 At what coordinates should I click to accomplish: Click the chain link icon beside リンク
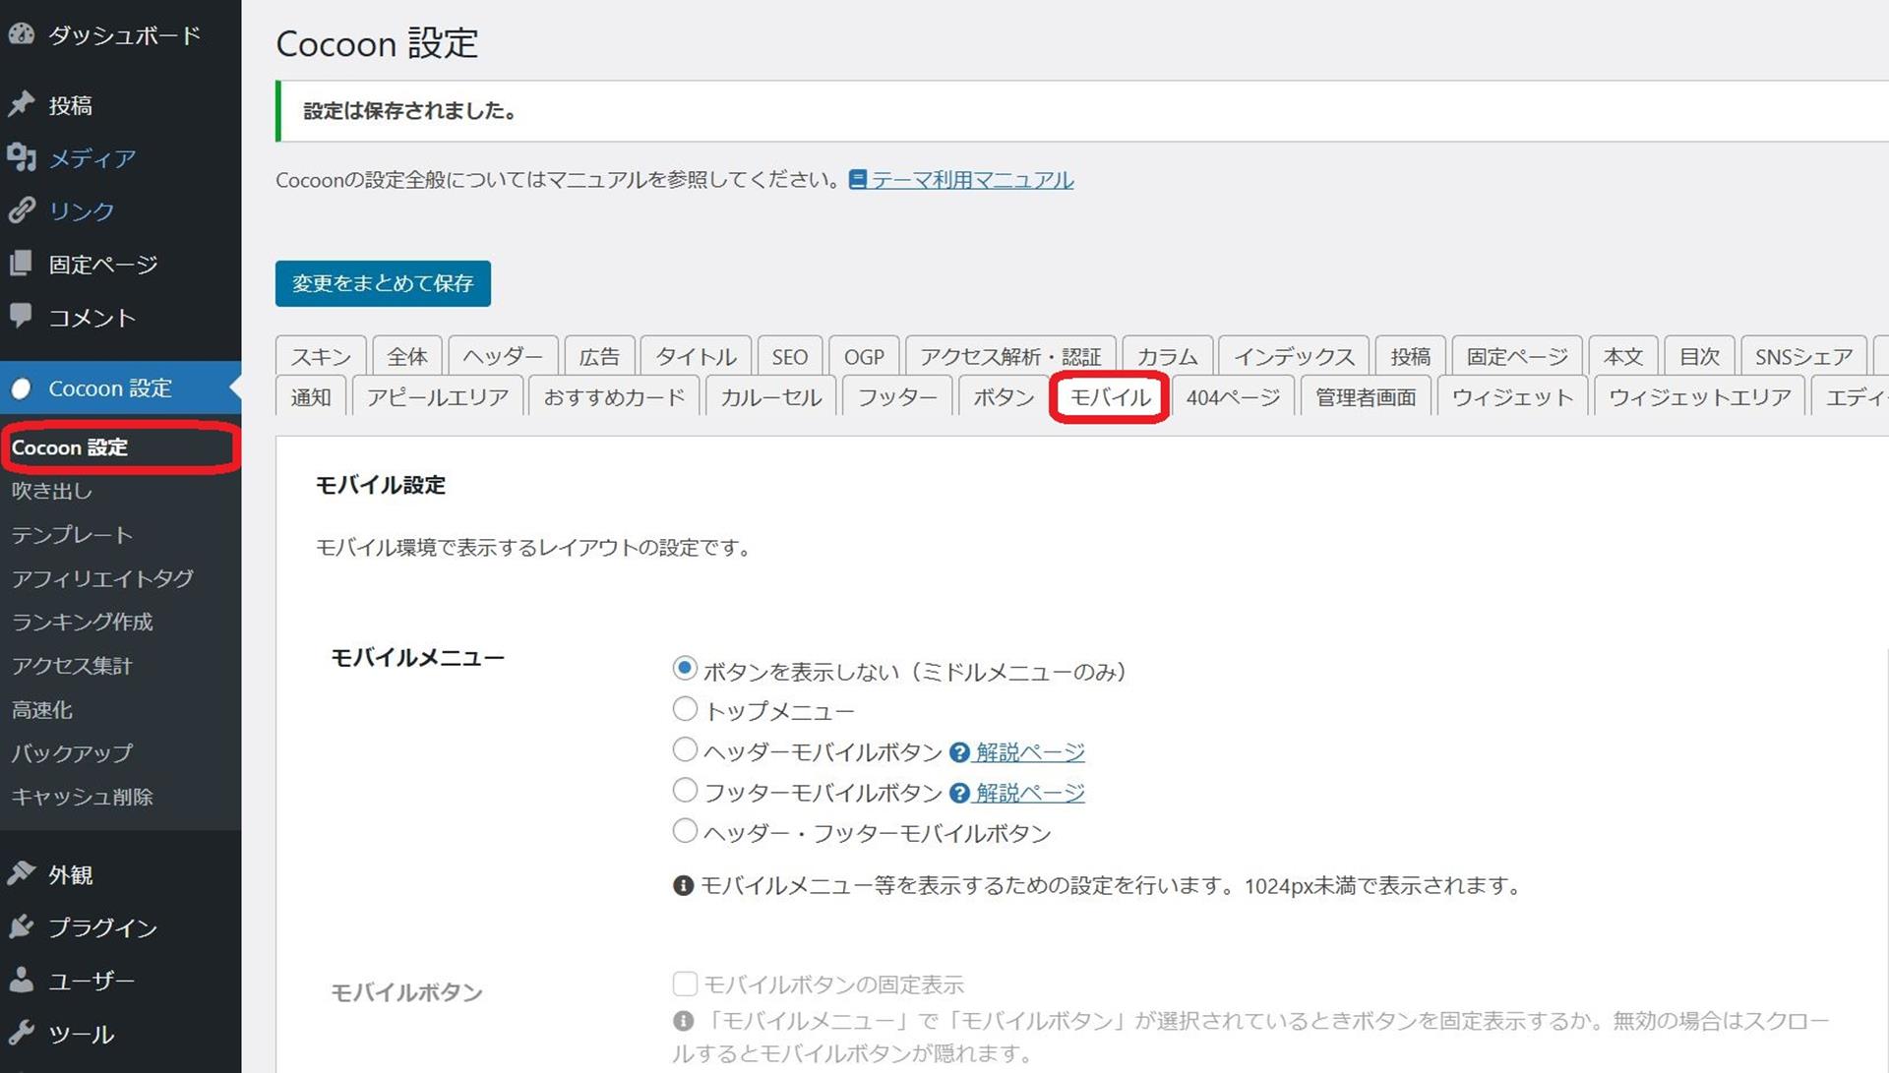(x=22, y=210)
